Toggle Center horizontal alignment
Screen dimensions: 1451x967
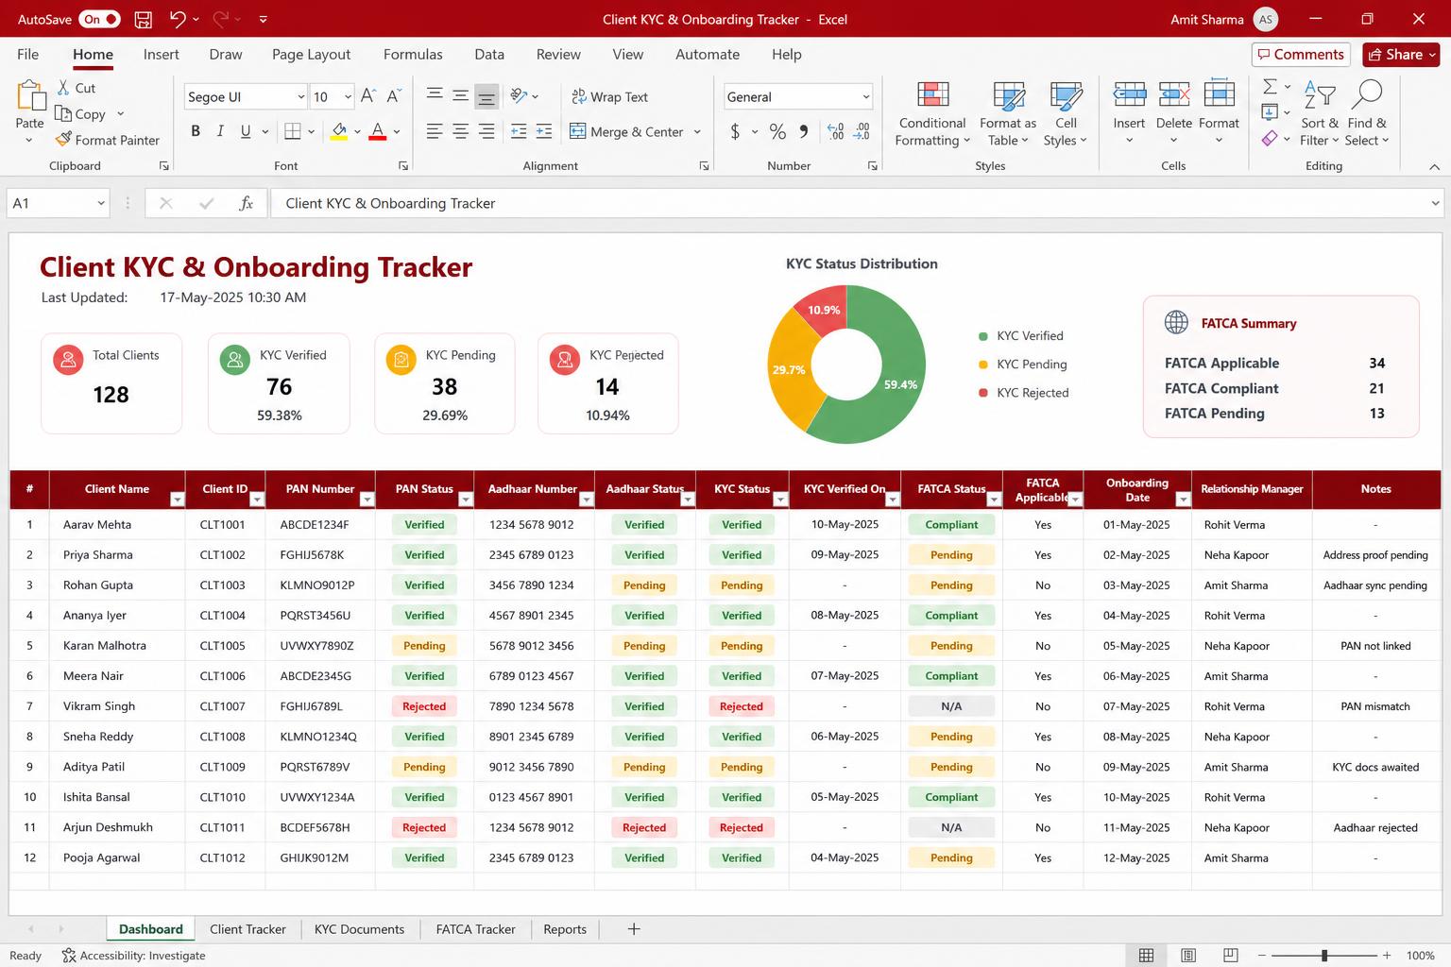tap(460, 131)
